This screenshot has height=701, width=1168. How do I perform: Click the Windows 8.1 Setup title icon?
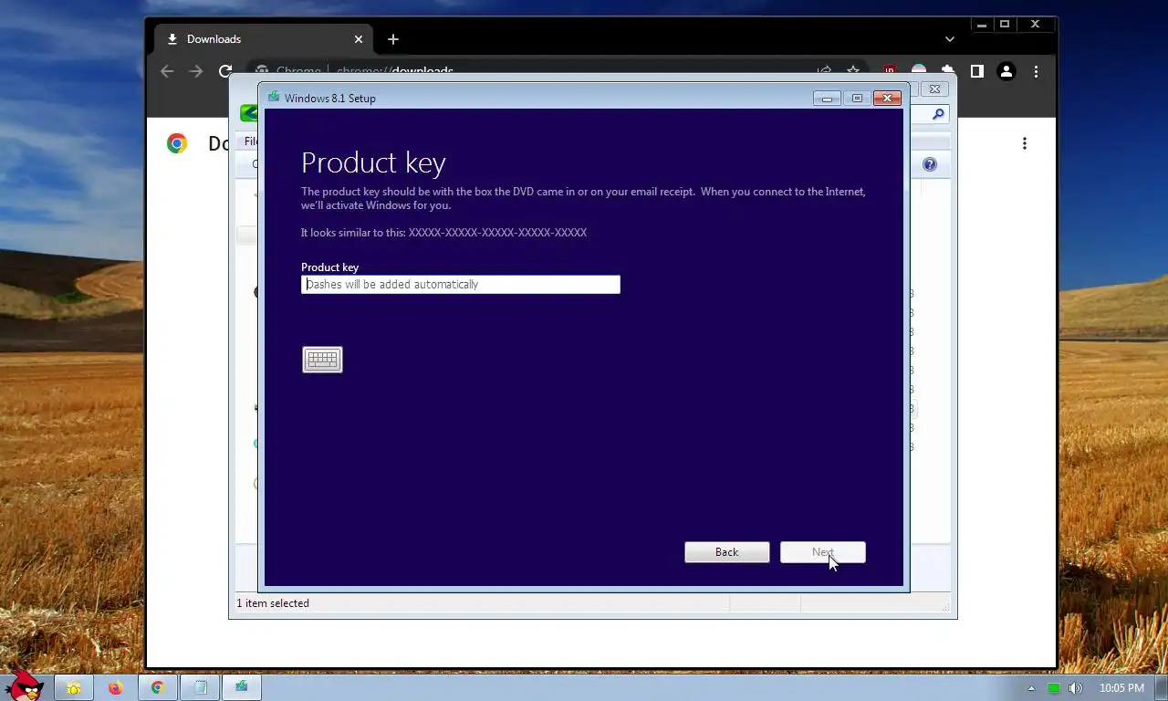coord(273,98)
